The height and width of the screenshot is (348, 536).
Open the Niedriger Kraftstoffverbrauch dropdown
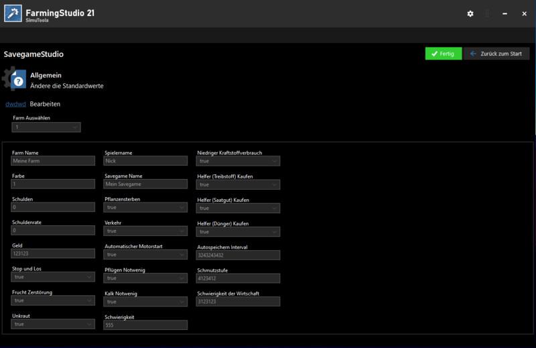[x=239, y=161]
